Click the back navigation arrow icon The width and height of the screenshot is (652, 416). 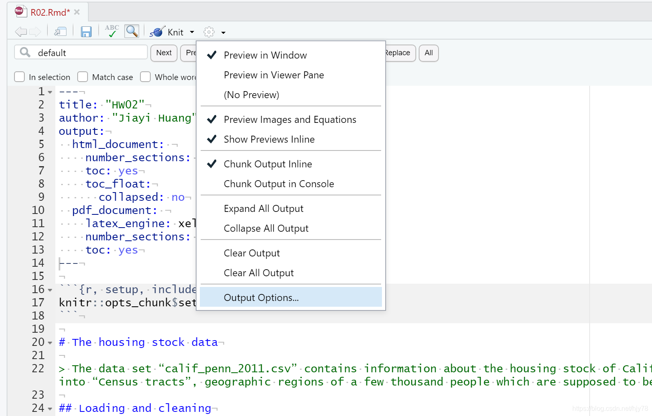(x=21, y=32)
